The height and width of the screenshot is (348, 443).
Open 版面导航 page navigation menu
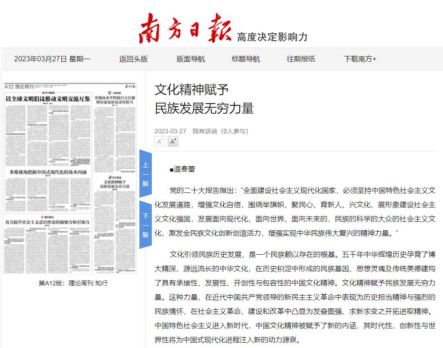[190, 59]
